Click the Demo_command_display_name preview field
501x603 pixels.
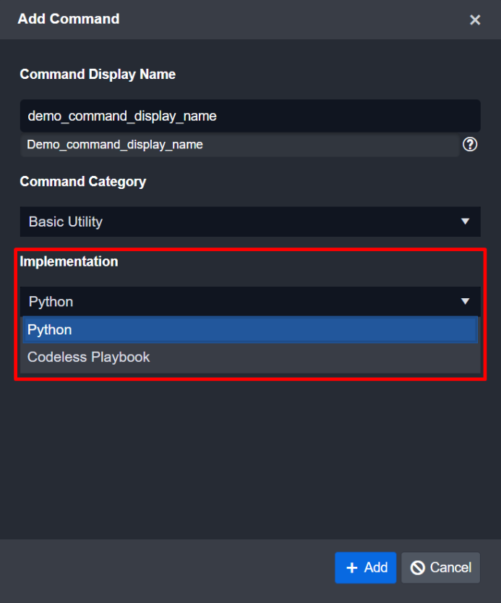click(x=239, y=145)
